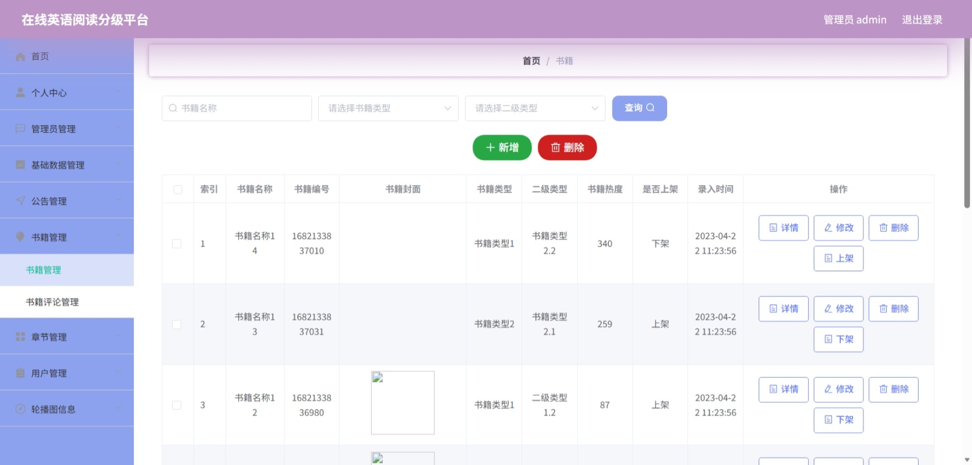Click the grid icon next to 章节管理
The width and height of the screenshot is (972, 465).
click(x=20, y=337)
